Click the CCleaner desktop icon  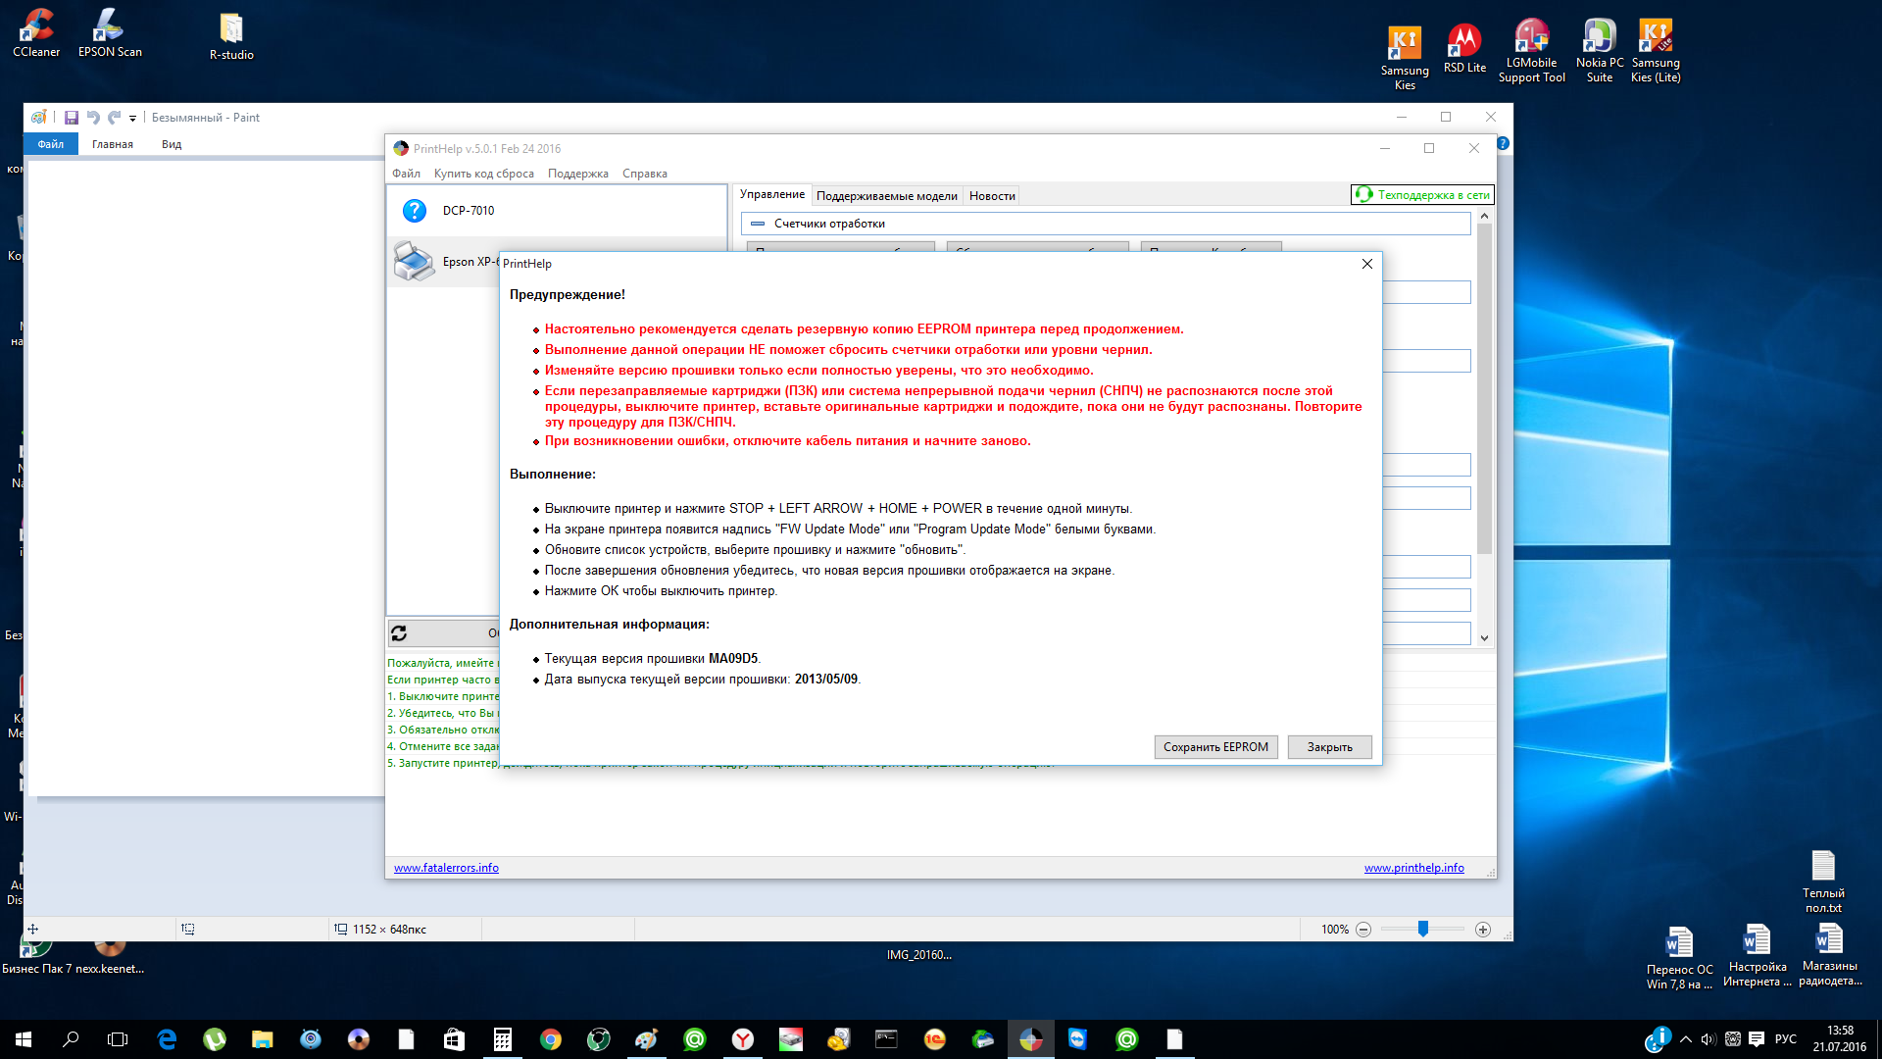tap(36, 33)
